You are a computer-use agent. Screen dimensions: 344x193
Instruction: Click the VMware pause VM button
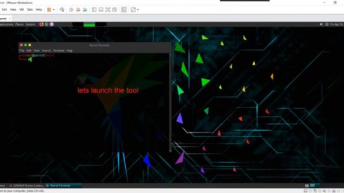tap(49, 10)
